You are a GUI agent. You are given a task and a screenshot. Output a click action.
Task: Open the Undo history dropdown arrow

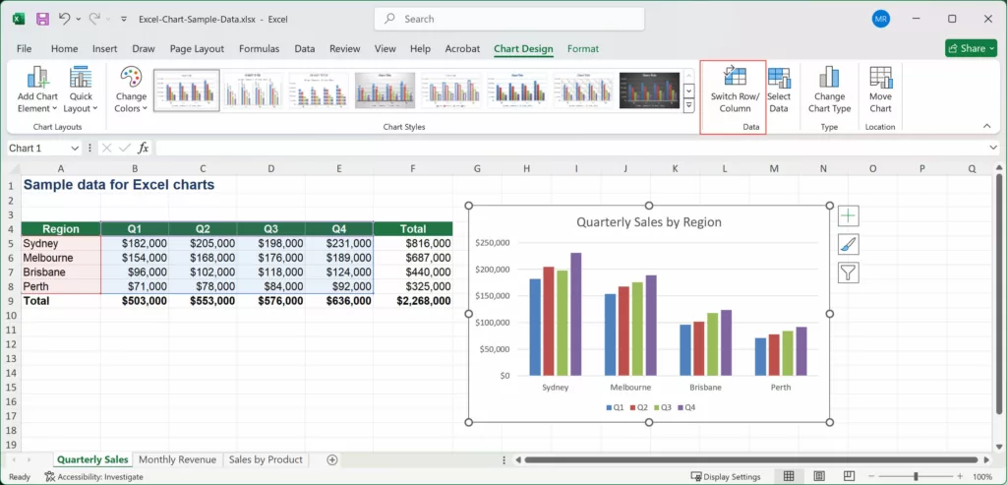[79, 20]
